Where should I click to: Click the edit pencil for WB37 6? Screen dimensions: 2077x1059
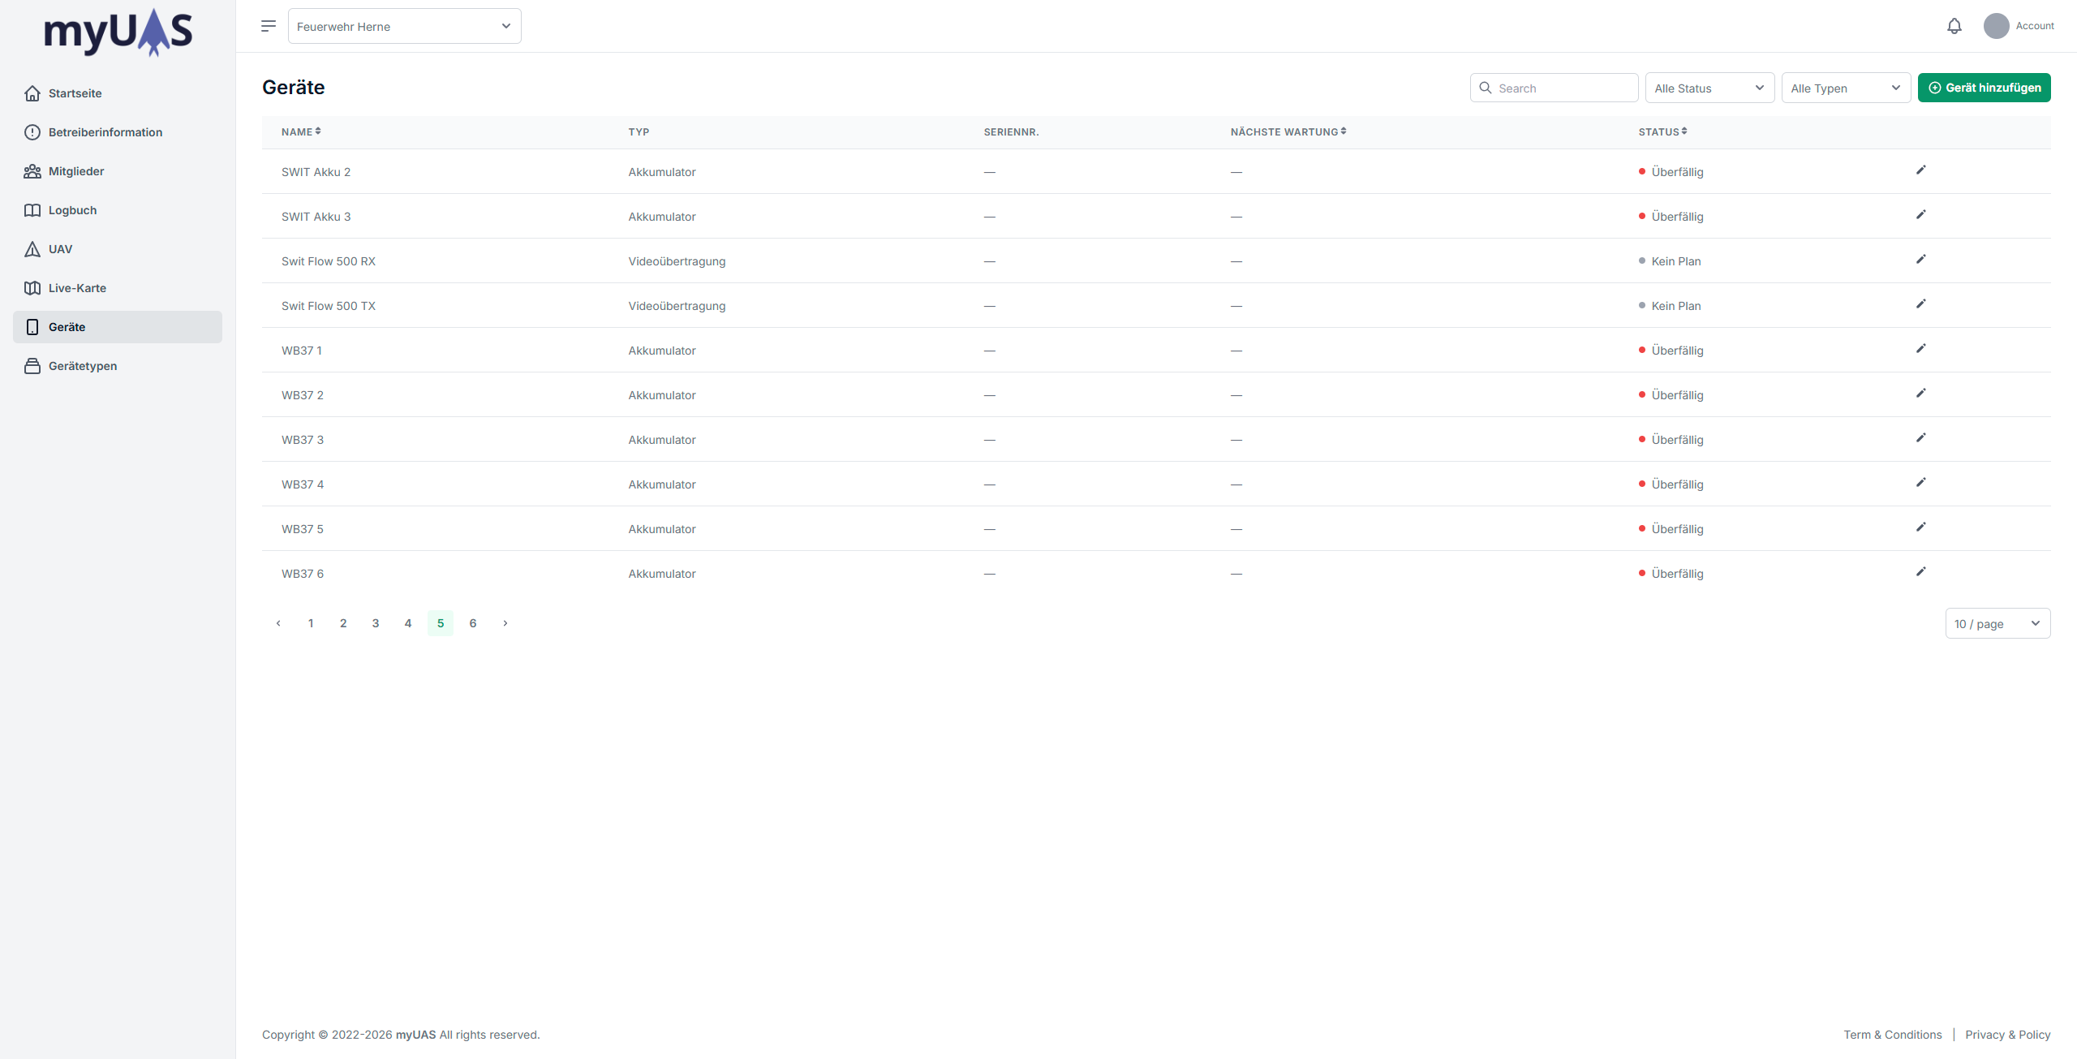pyautogui.click(x=1920, y=572)
